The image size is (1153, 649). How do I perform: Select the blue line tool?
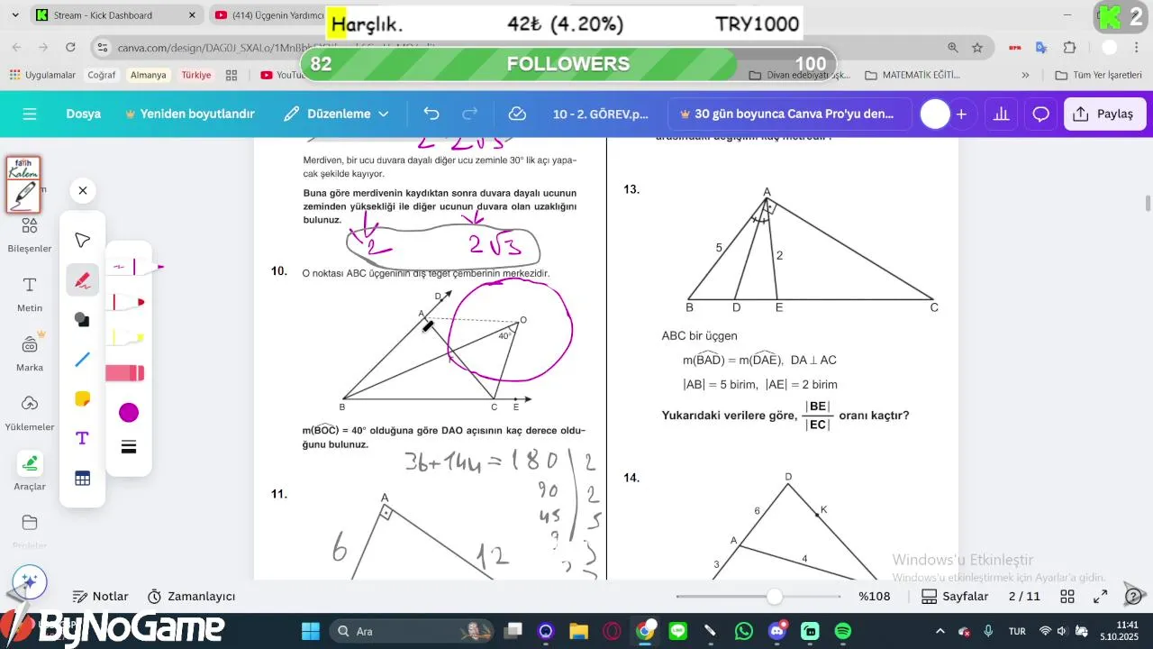coord(82,360)
